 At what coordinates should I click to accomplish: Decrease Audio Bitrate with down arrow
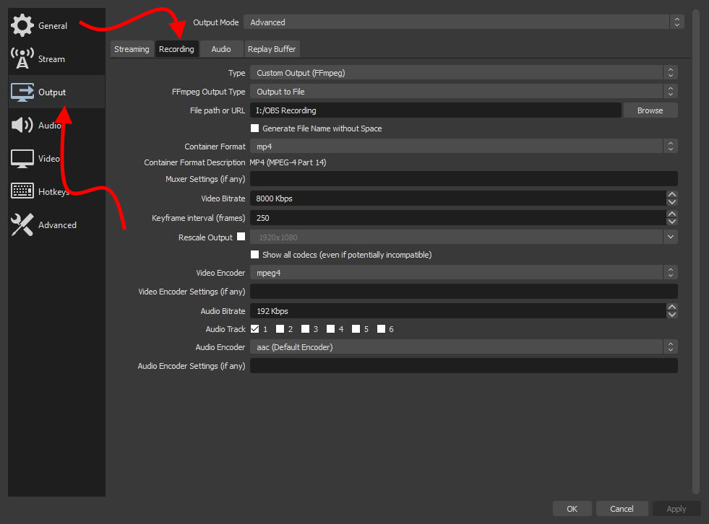[672, 315]
